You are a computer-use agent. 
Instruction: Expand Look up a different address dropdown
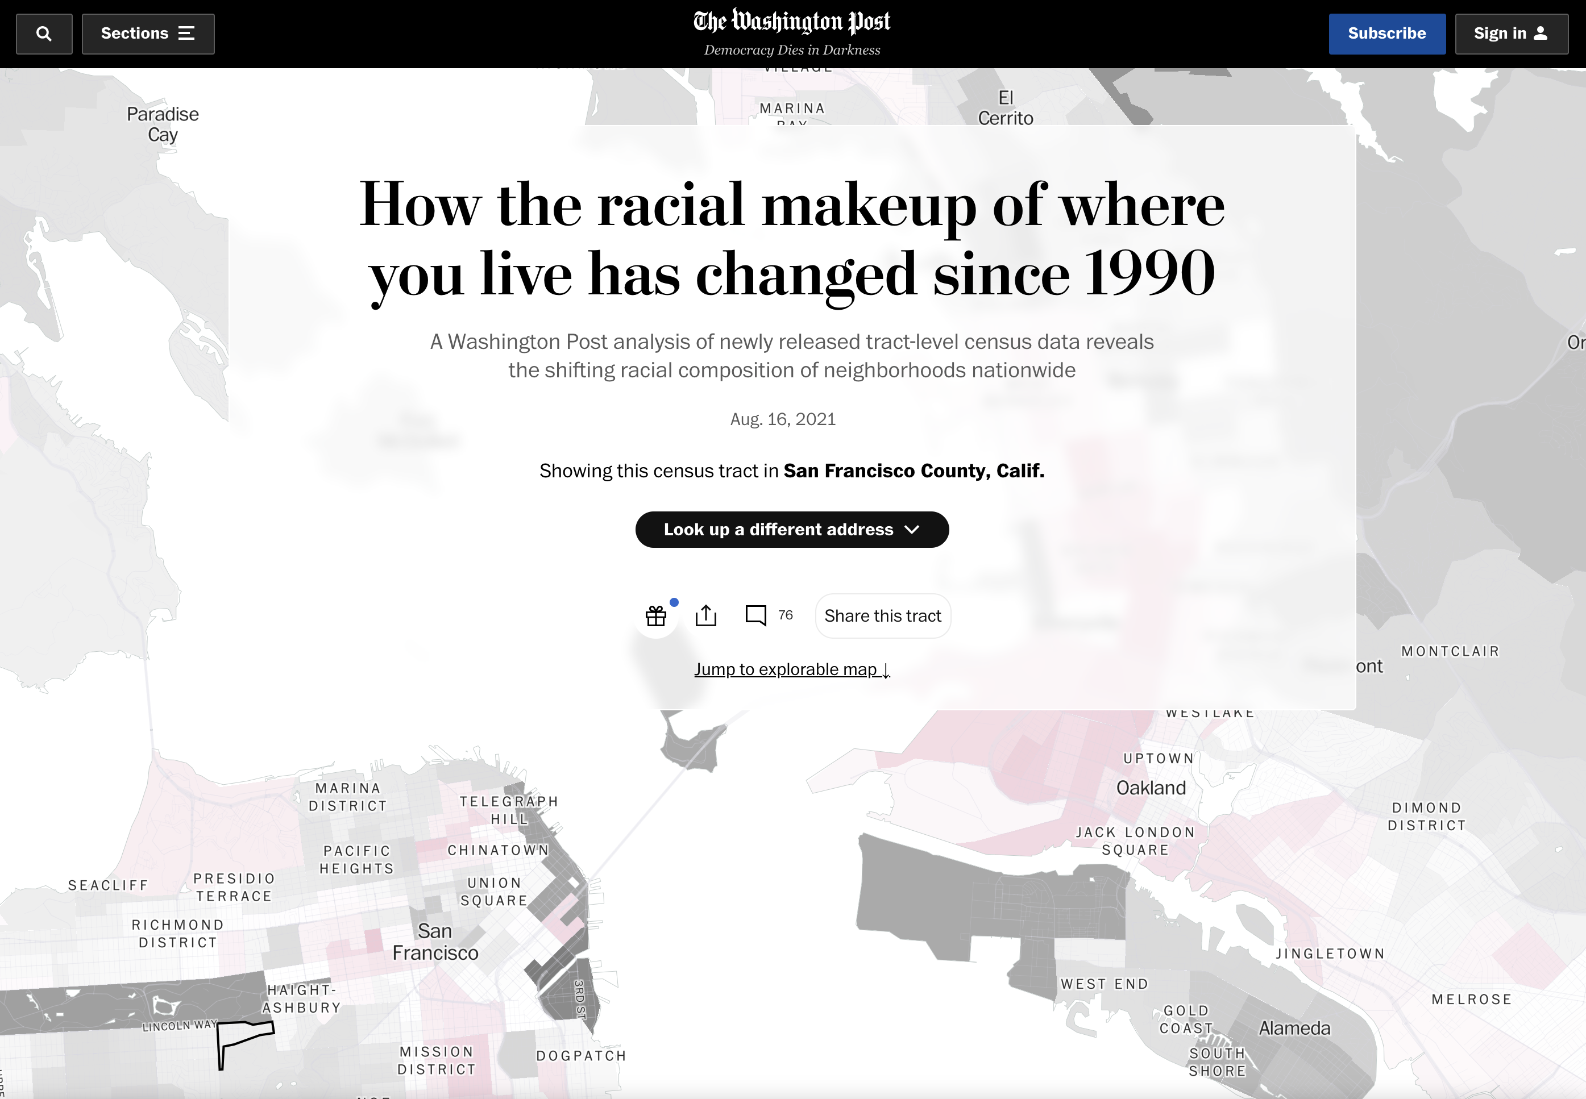point(792,530)
